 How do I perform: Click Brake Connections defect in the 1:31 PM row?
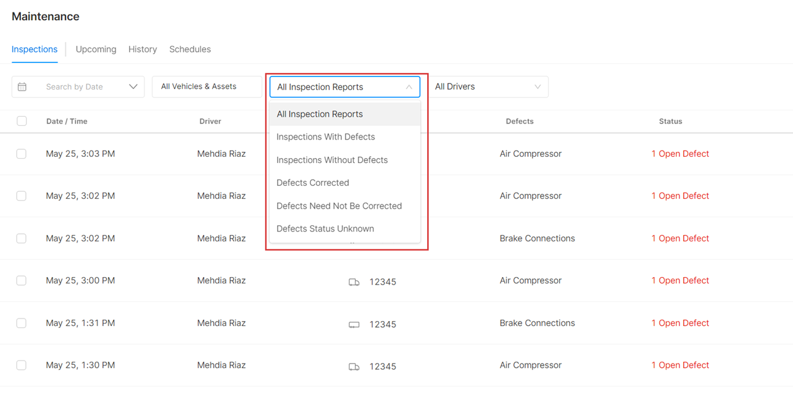[x=538, y=323]
